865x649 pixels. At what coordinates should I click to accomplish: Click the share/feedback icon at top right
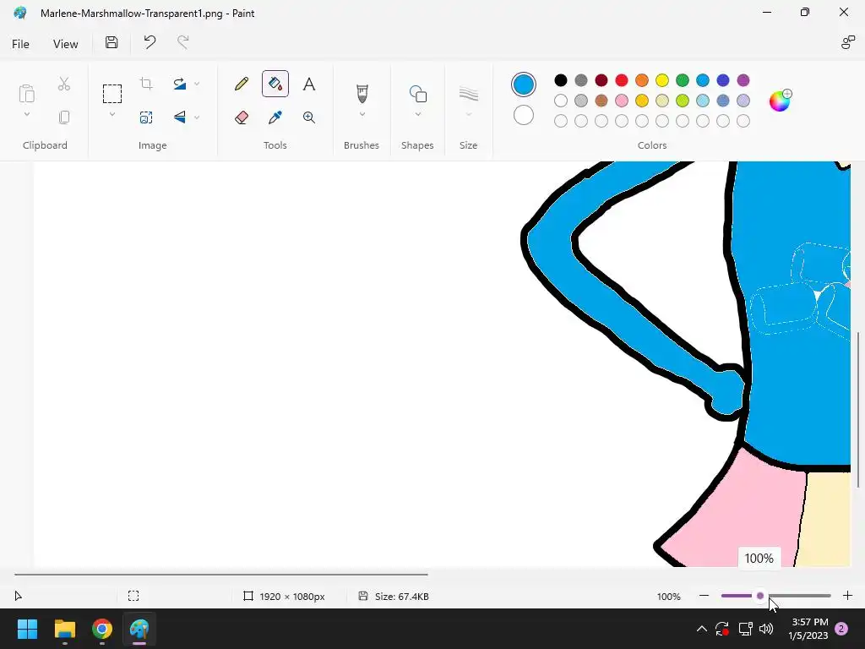[847, 42]
